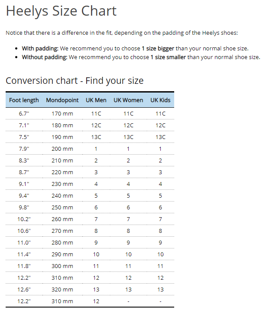Click the Heelys Size Chart heading
This screenshot has width=276, height=321.
click(61, 11)
